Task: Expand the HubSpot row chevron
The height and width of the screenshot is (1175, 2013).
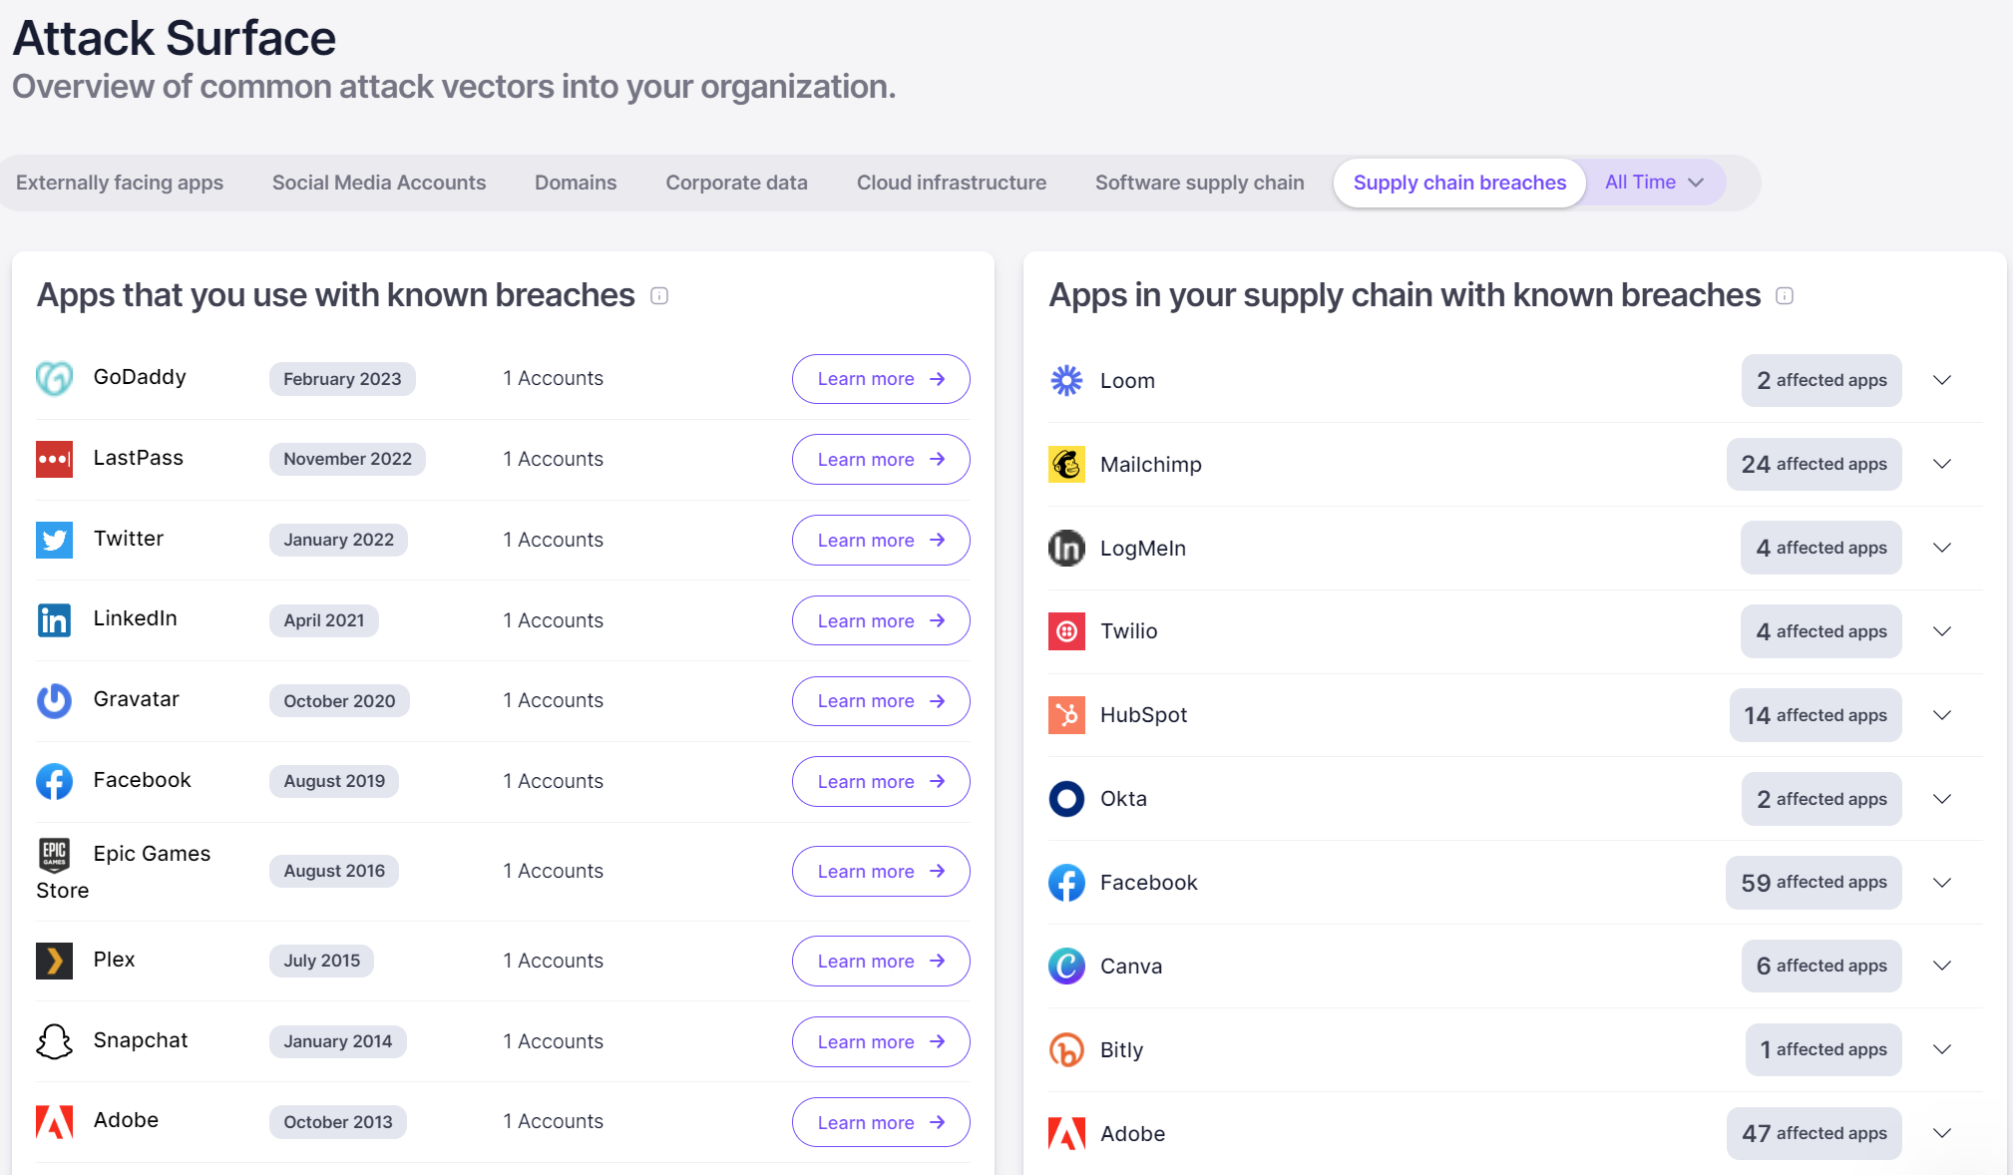Action: (x=1942, y=715)
